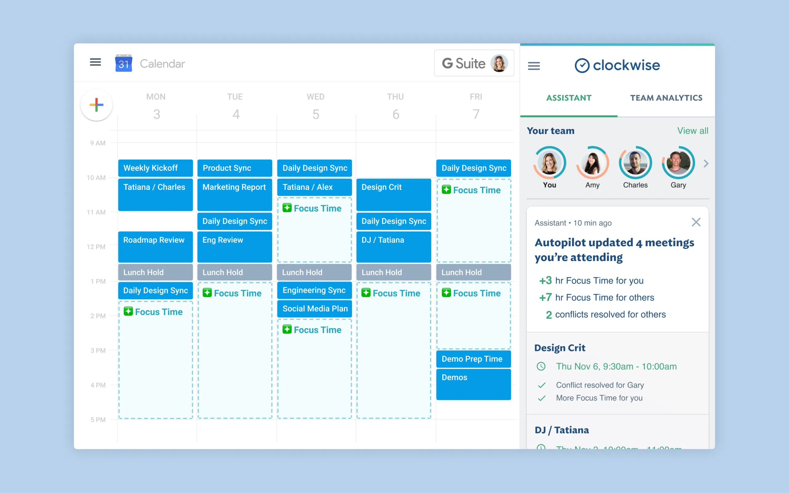Dismiss the Autopilot notification with X
This screenshot has width=789, height=493.
pyautogui.click(x=697, y=222)
